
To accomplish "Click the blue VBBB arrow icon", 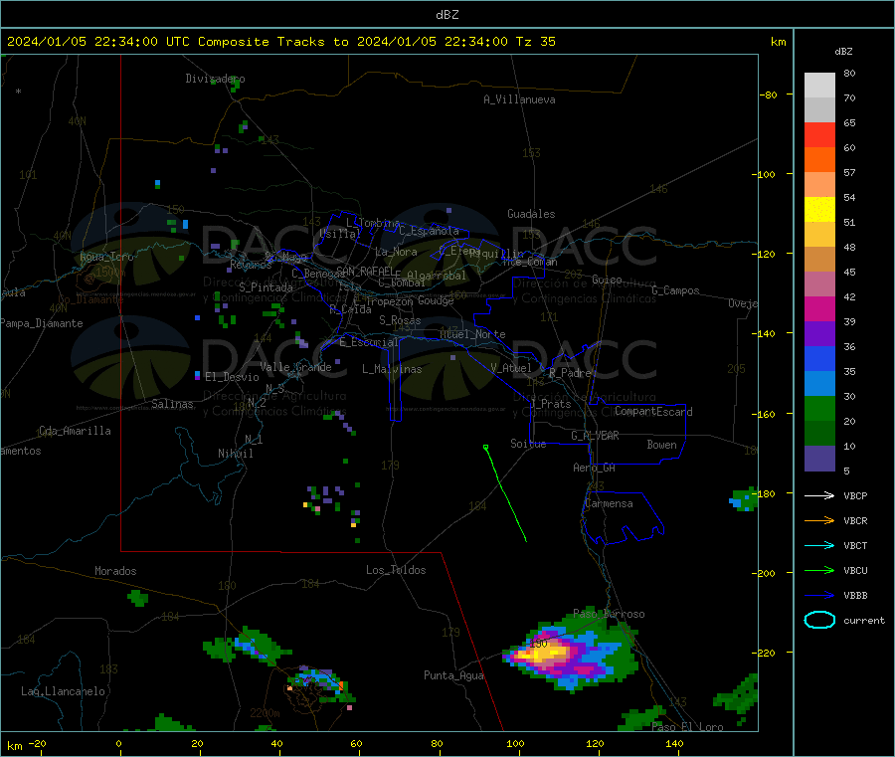I will click(x=819, y=595).
